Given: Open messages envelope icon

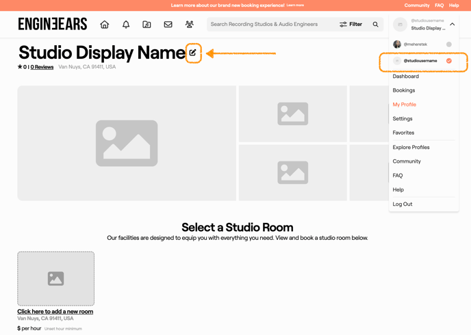Looking at the screenshot, I should 168,25.
